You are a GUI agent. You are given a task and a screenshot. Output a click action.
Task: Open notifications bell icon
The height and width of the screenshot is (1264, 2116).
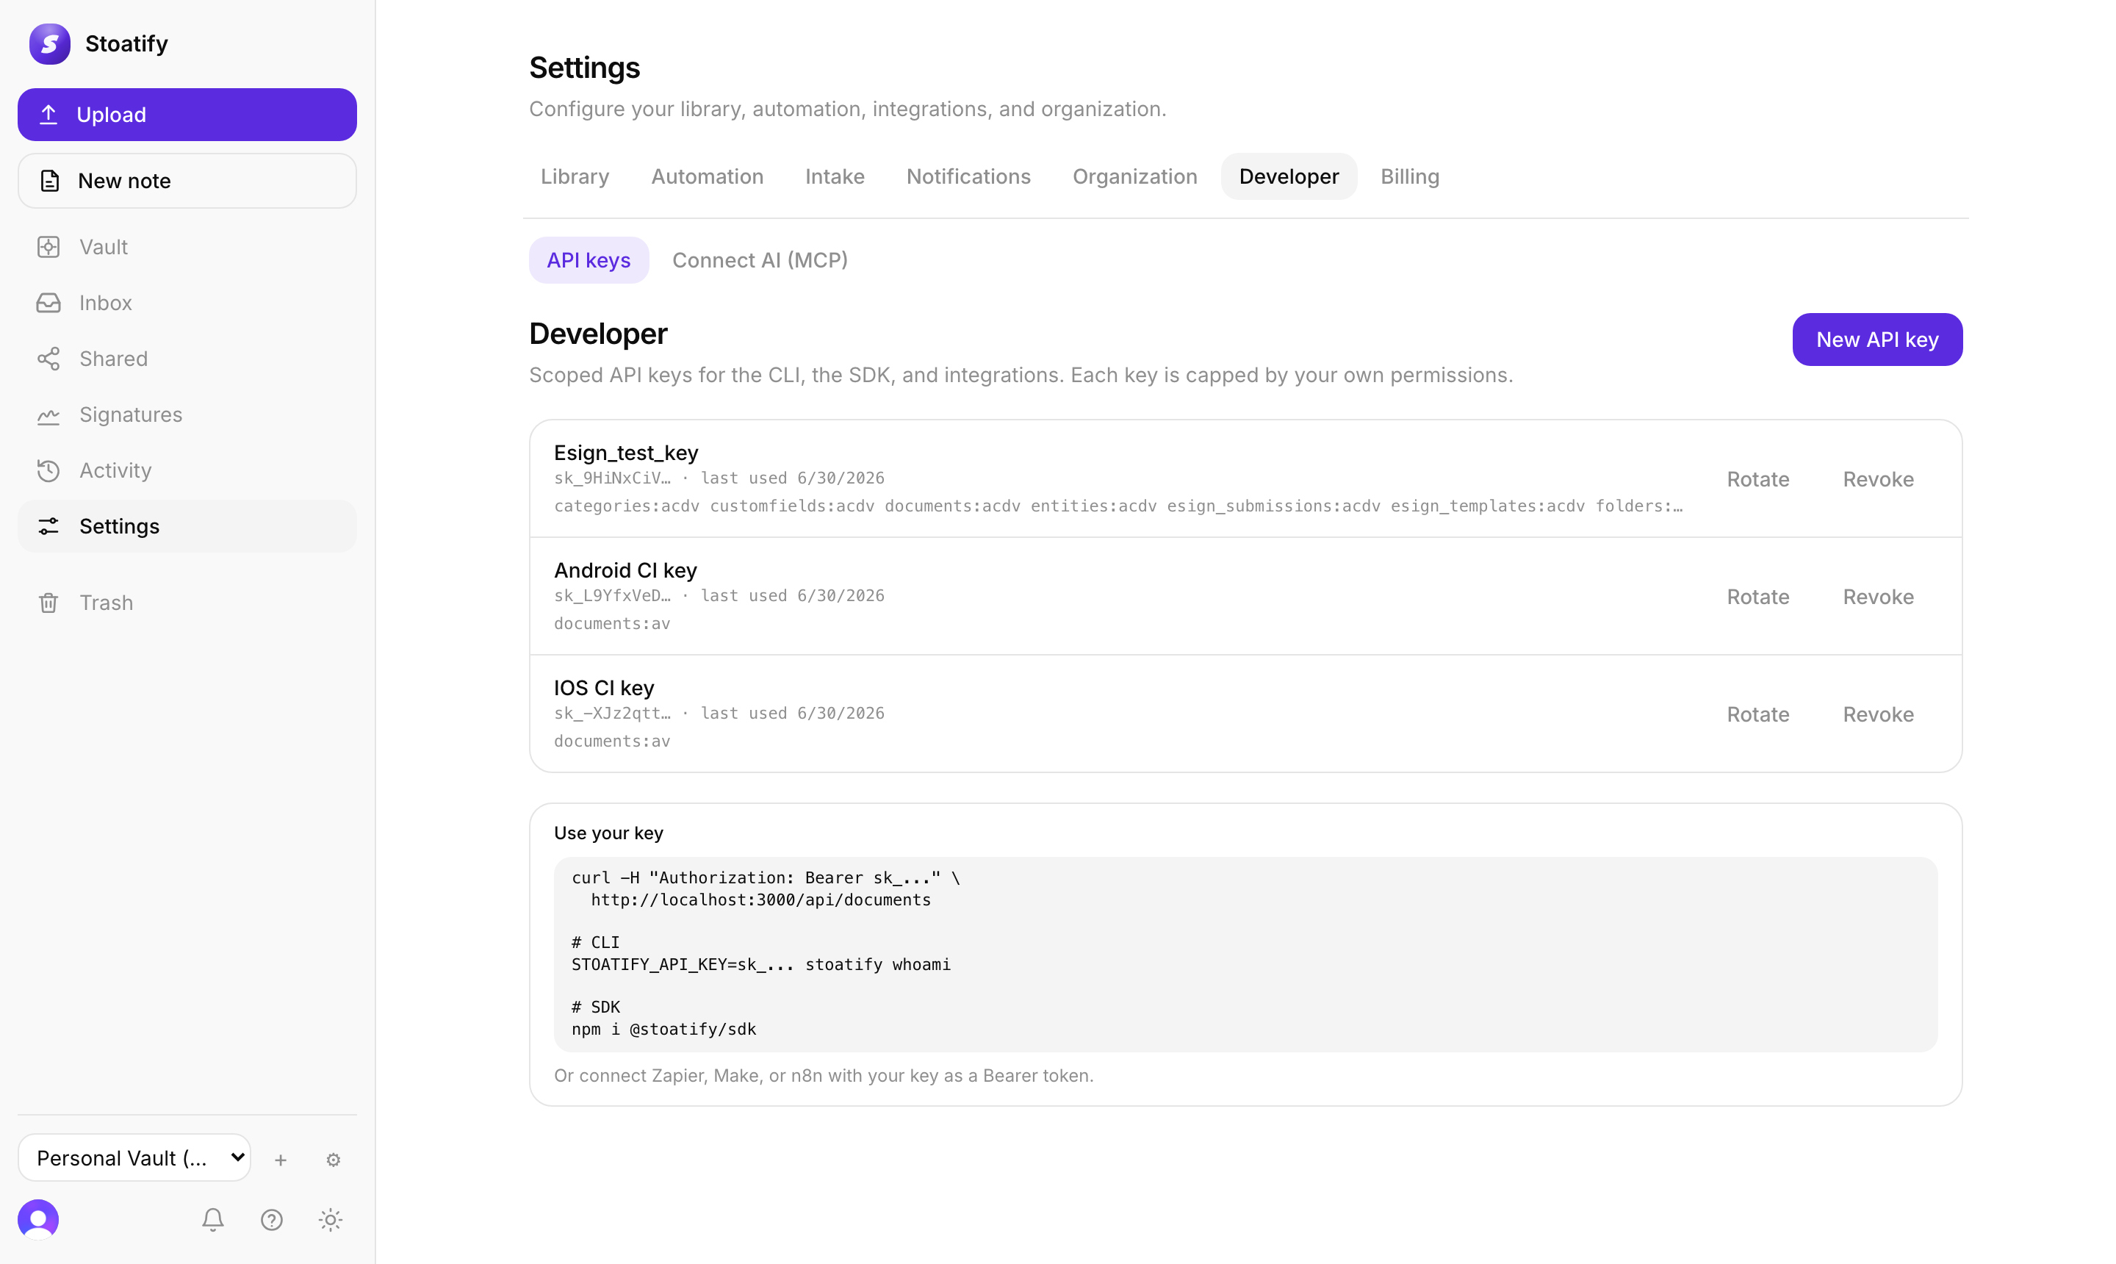click(213, 1220)
